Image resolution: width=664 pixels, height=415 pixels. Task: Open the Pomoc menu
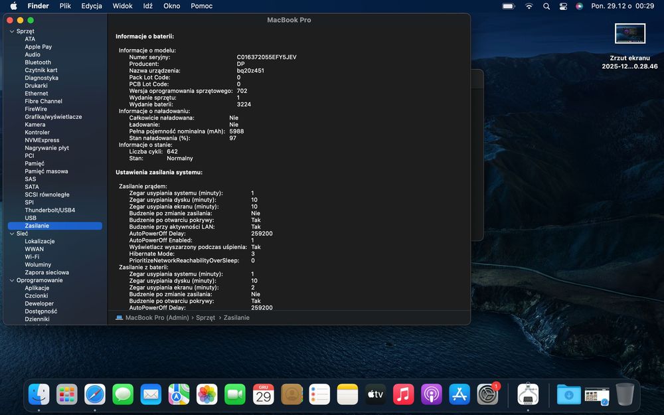click(x=202, y=6)
